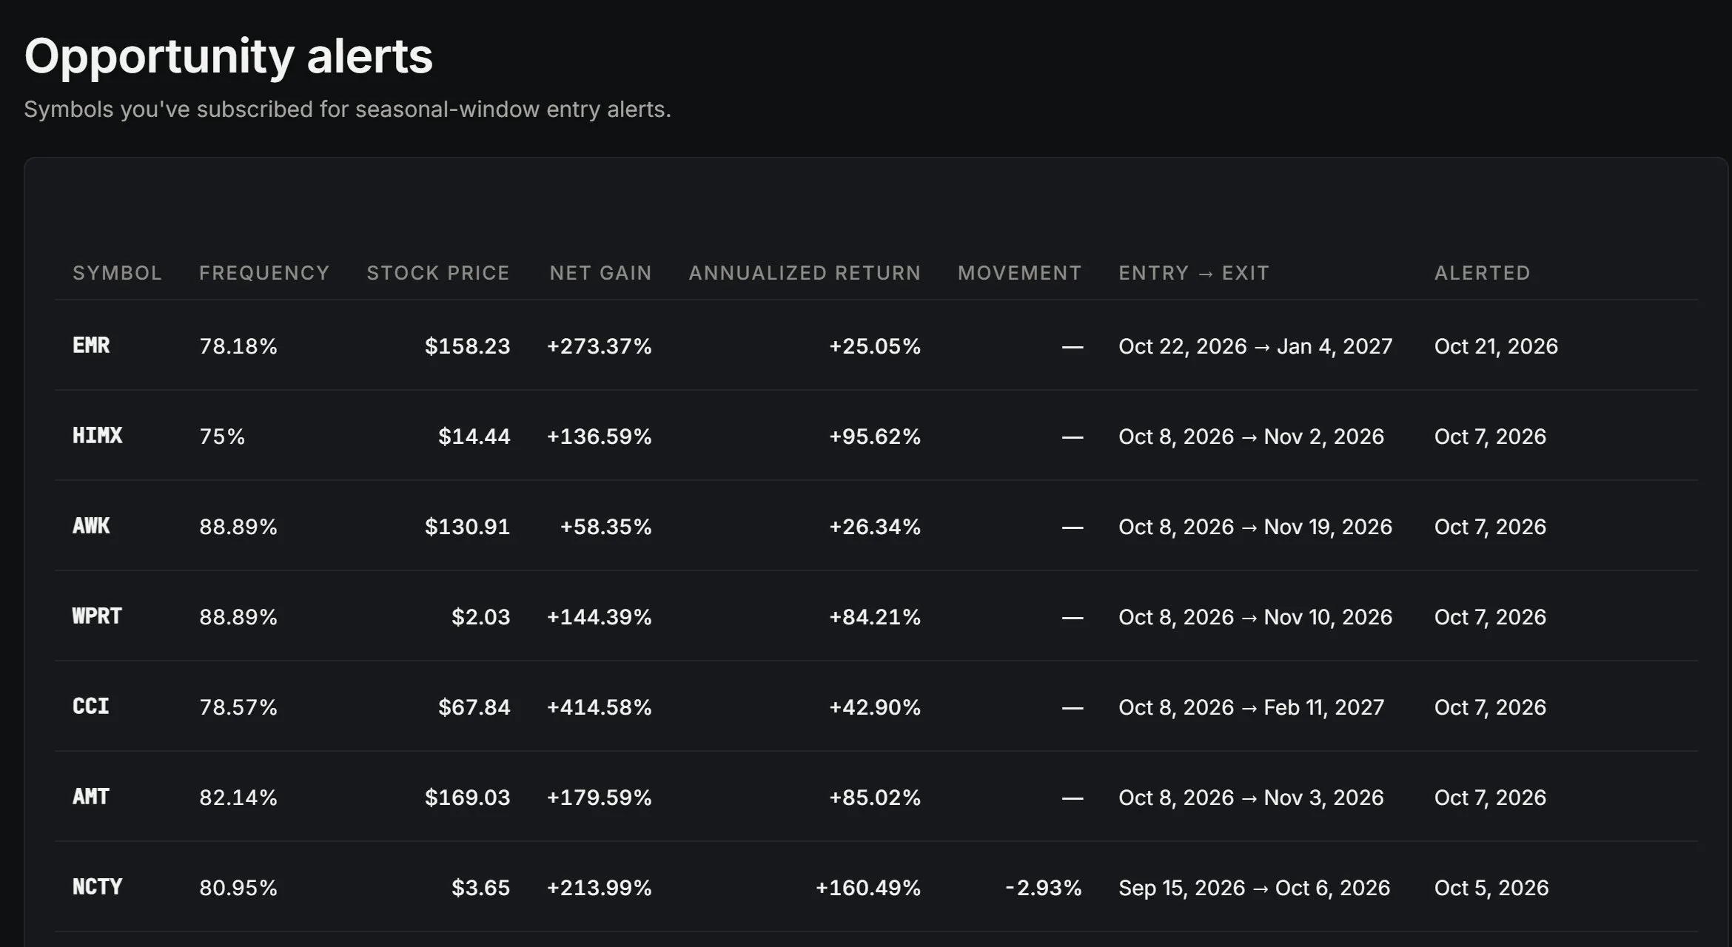
Task: Select the AMT symbol
Action: 91,797
